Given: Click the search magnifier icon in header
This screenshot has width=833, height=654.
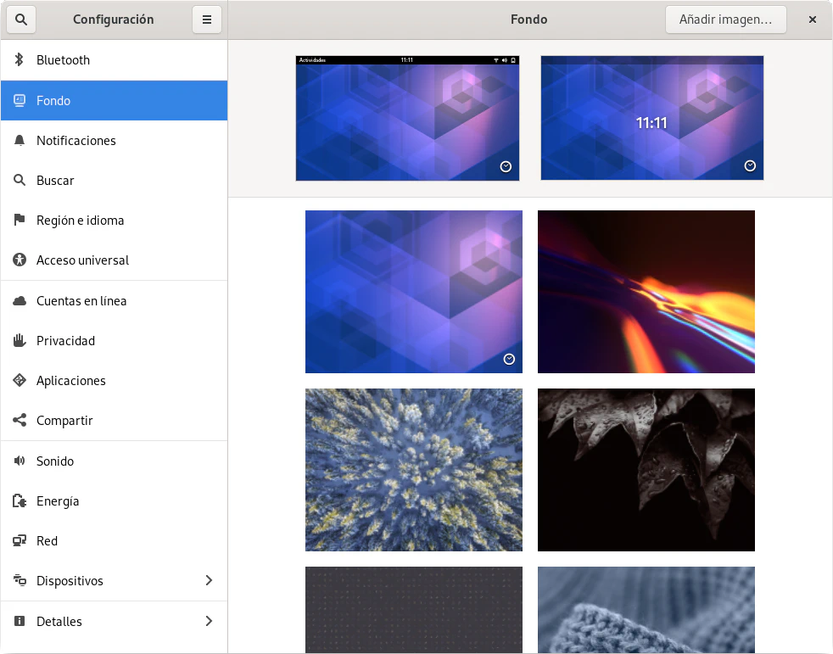Looking at the screenshot, I should tap(20, 20).
